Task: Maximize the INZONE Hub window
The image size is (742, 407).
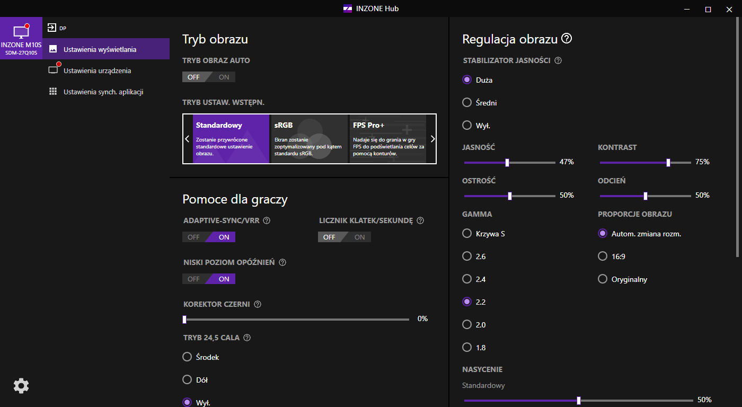Action: pyautogui.click(x=708, y=9)
